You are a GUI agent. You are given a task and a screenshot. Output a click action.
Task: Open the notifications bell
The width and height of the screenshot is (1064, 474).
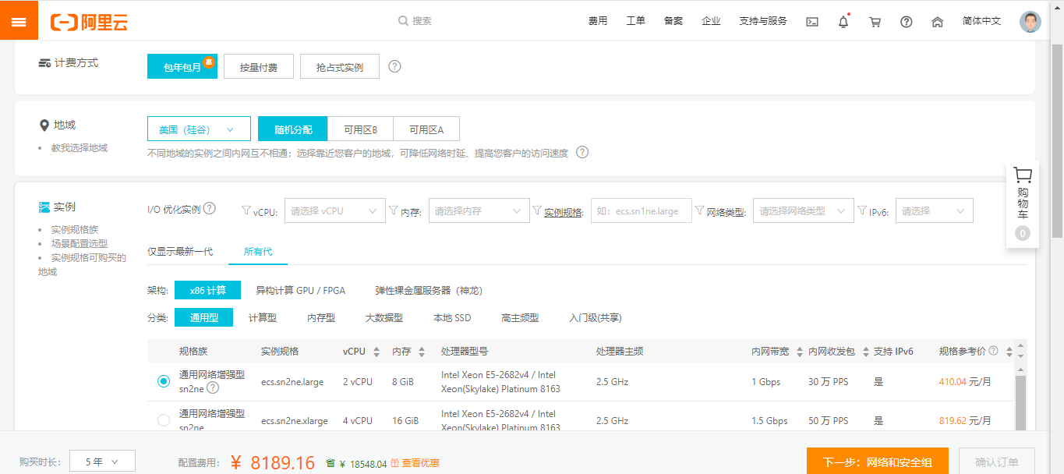point(843,22)
